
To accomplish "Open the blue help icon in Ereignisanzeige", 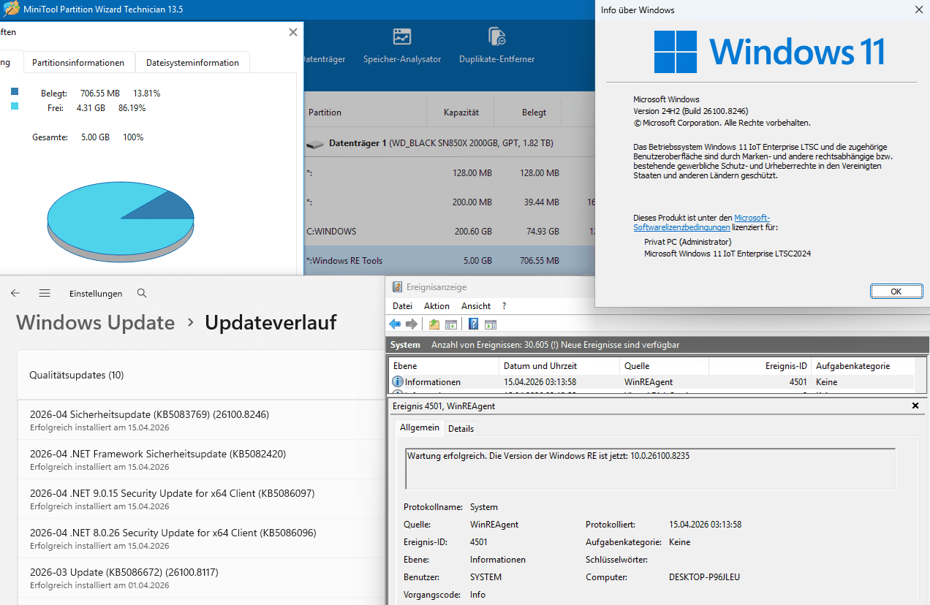I will pyautogui.click(x=474, y=324).
